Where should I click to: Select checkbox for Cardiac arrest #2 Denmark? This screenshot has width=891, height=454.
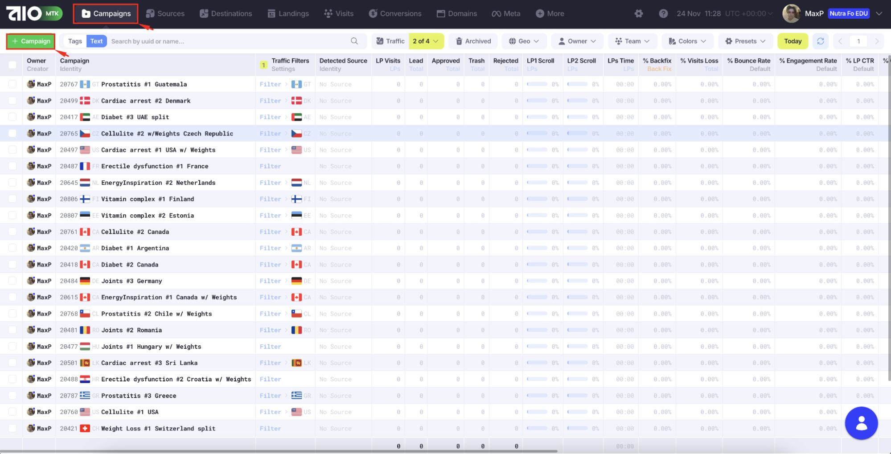click(x=12, y=101)
